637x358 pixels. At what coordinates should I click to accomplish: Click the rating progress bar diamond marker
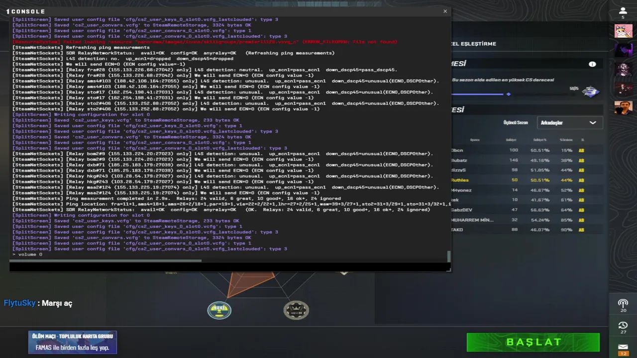(x=508, y=94)
